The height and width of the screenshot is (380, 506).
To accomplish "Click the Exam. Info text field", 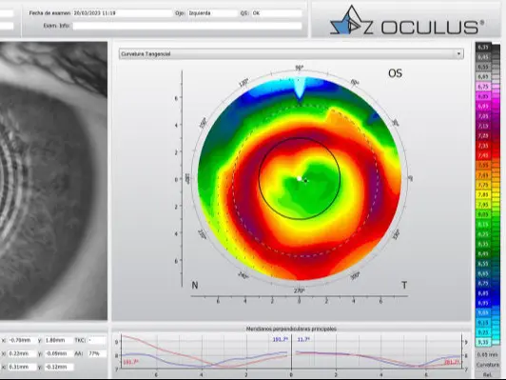I will coord(187,26).
